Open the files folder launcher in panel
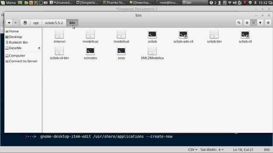The width and height of the screenshot is (273, 153). coord(26,3)
